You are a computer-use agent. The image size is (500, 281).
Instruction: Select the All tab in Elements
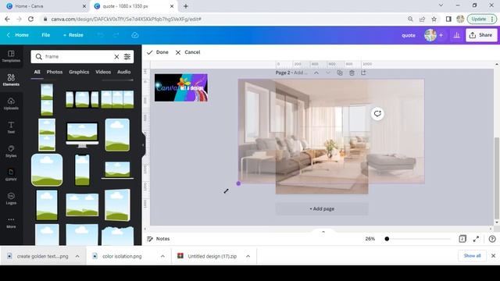(37, 72)
